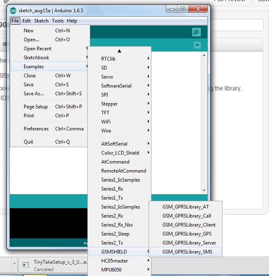
Task: Open the RemoteAtCommand example
Action: pos(120,171)
